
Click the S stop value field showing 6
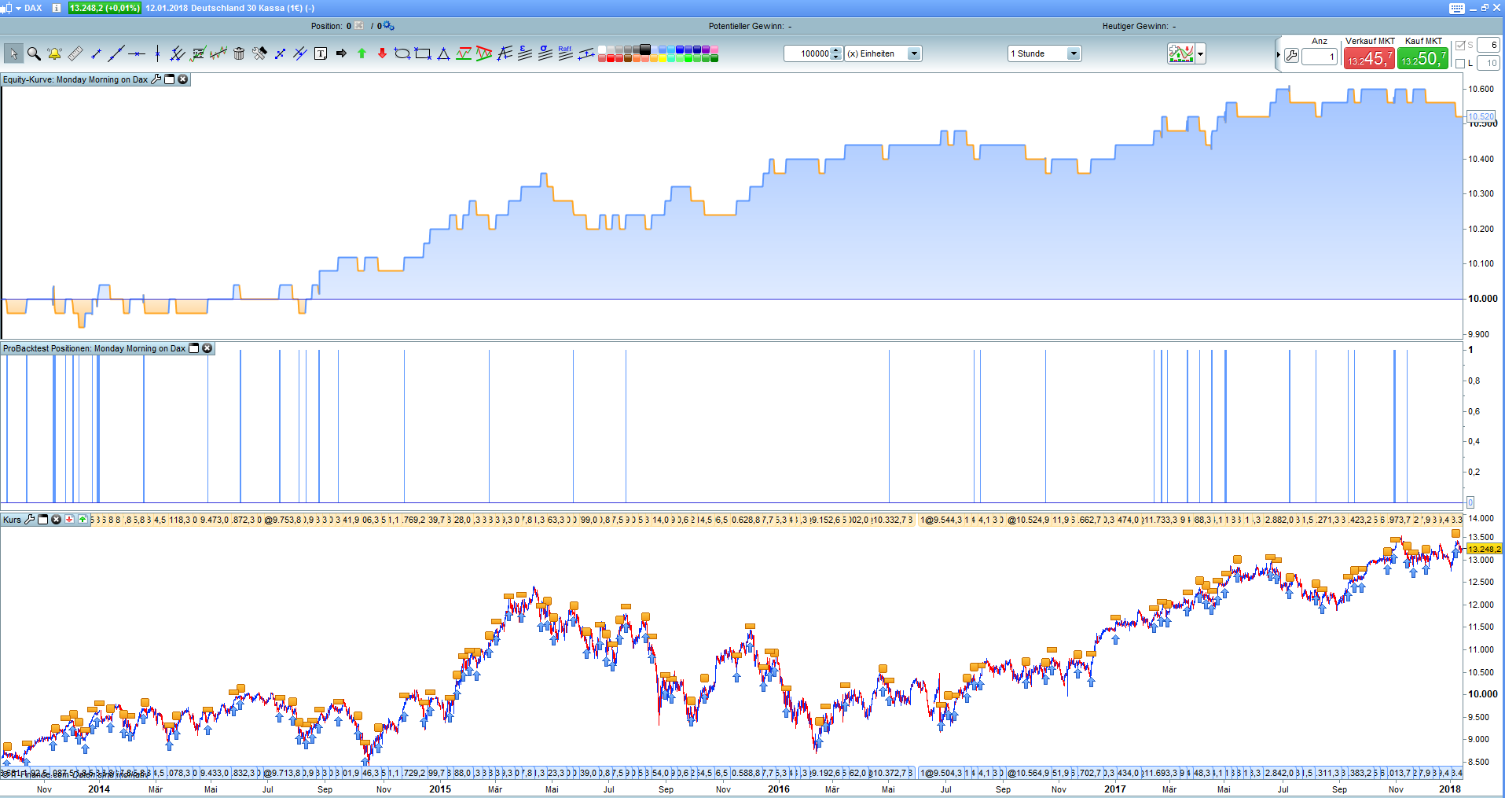coord(1488,46)
